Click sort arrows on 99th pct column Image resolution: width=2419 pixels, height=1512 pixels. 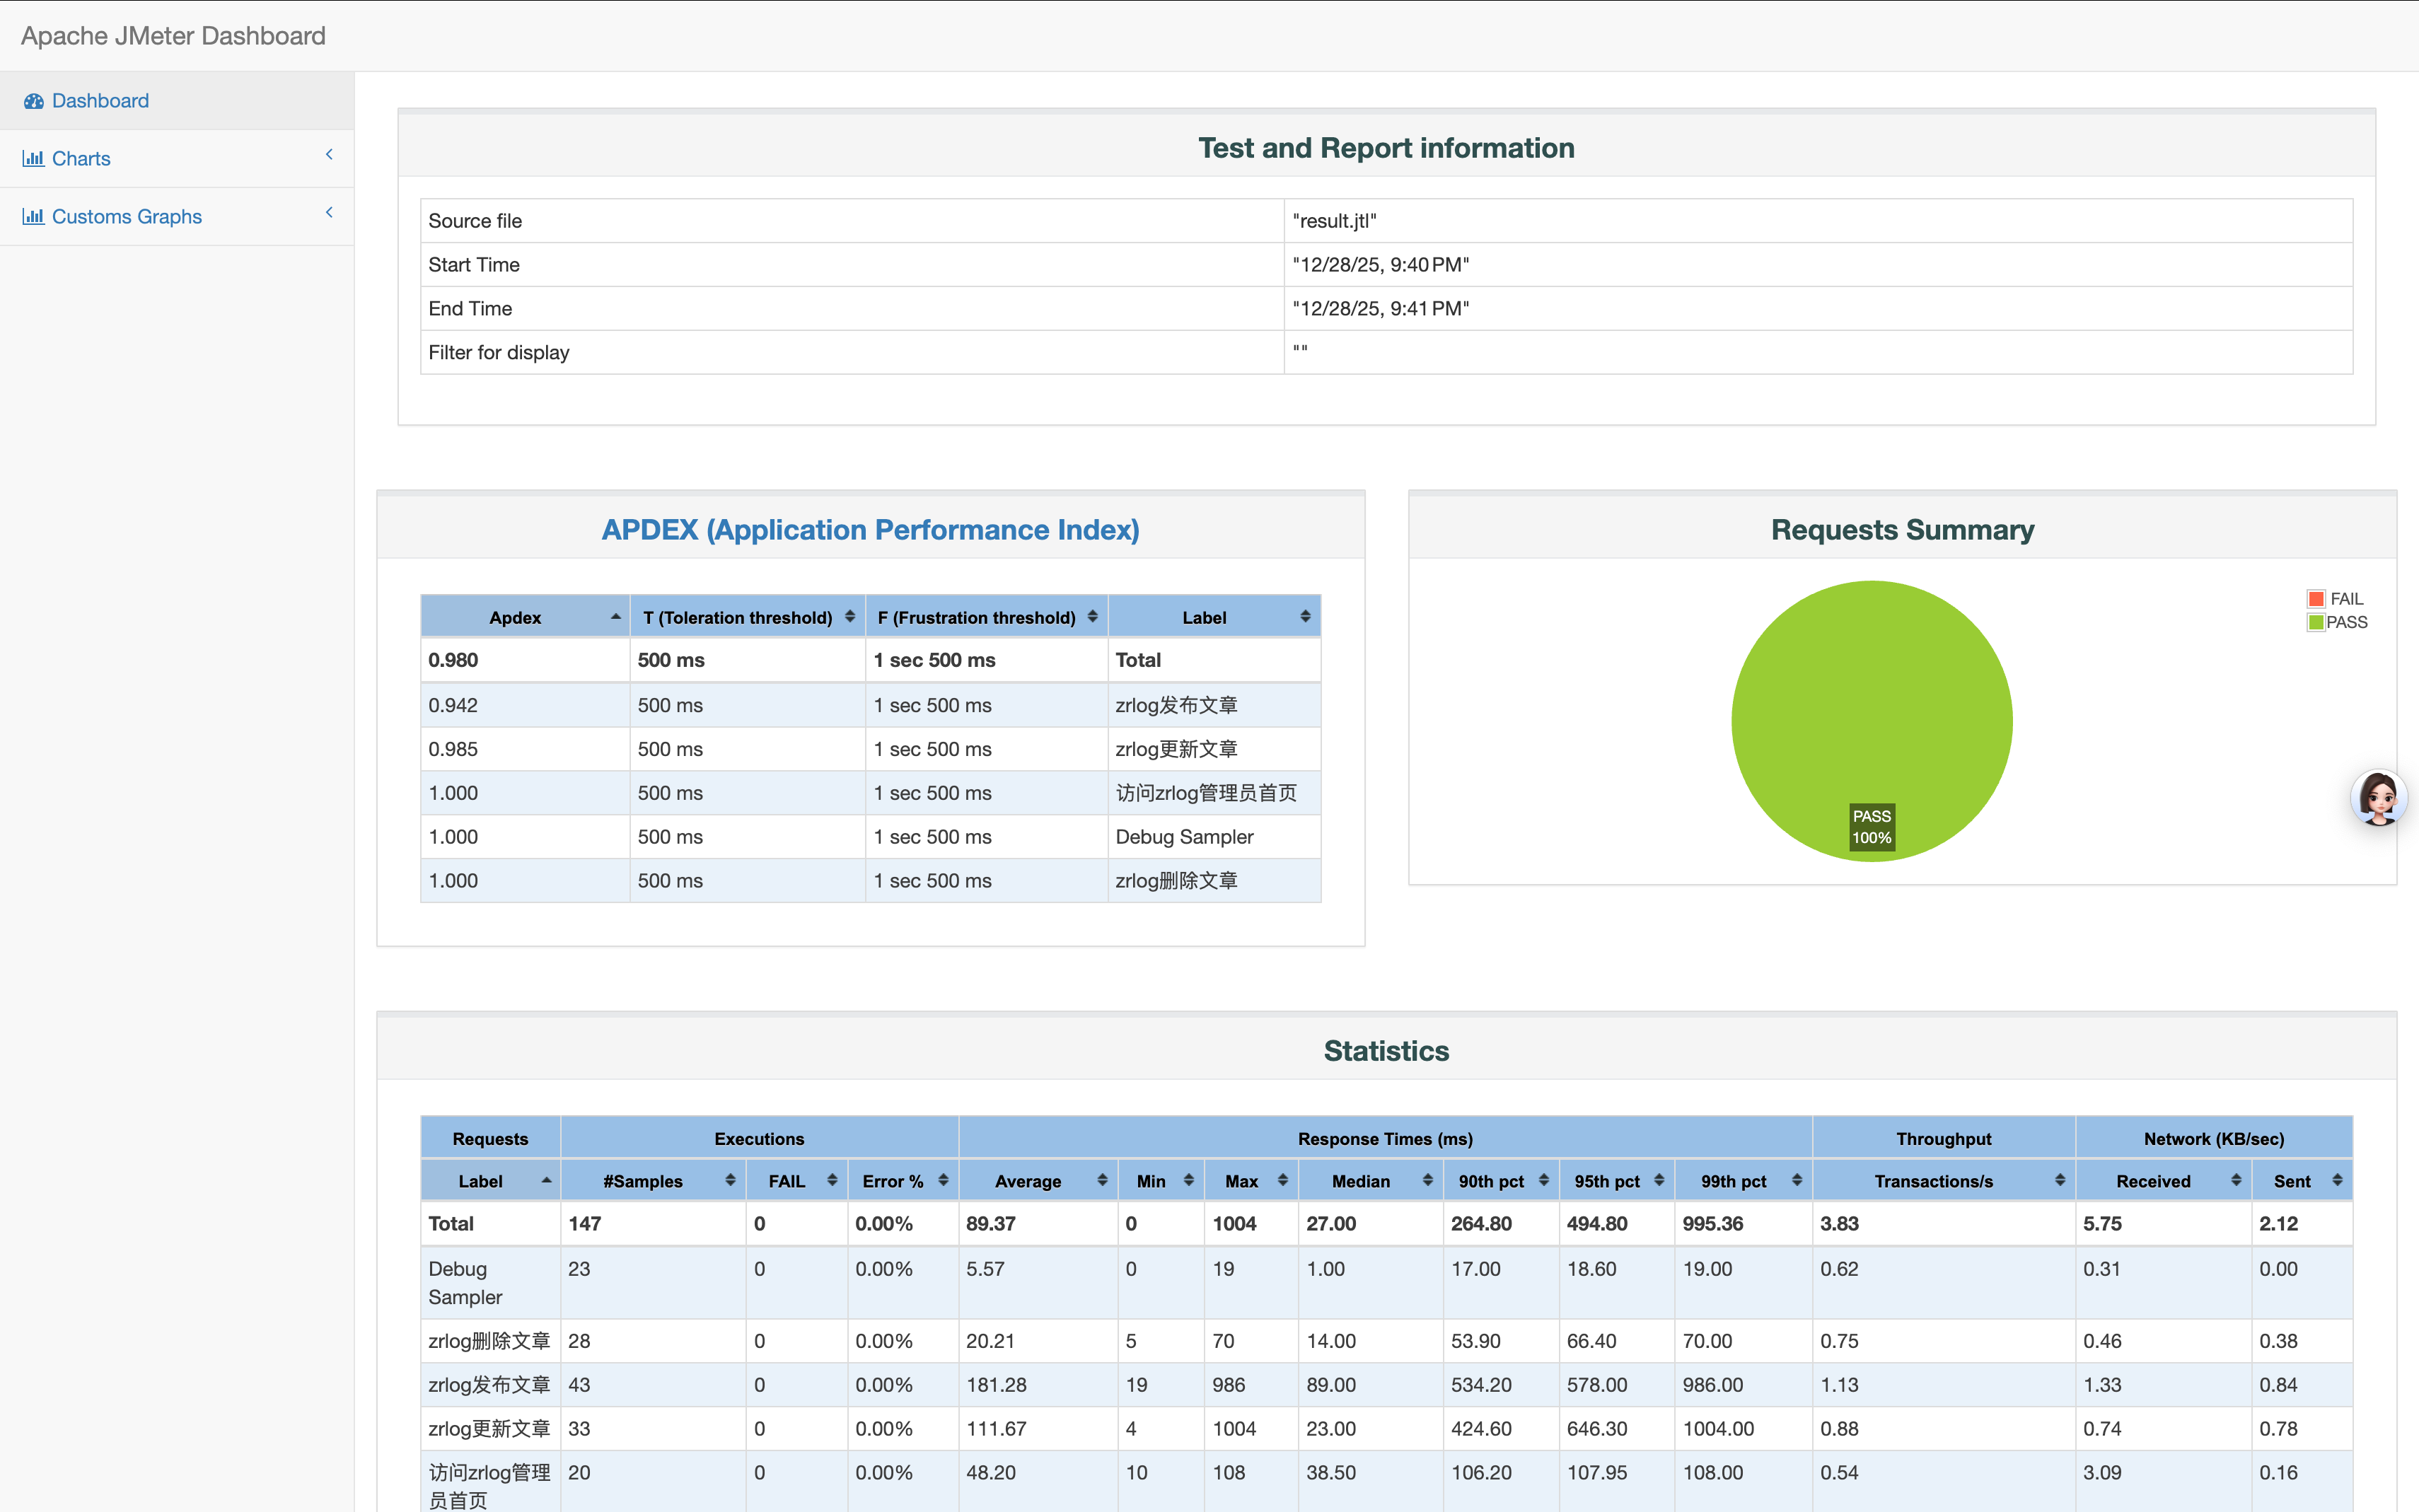coord(1796,1181)
